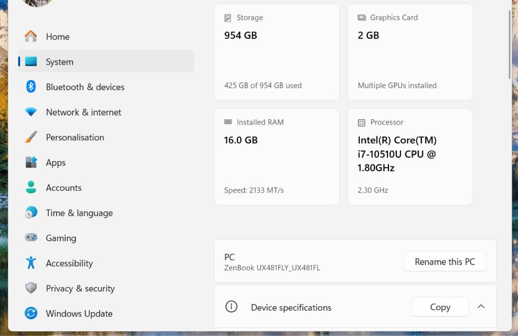Viewport: 518px width, 336px height.
Task: Click the Processor details card
Action: [410, 157]
